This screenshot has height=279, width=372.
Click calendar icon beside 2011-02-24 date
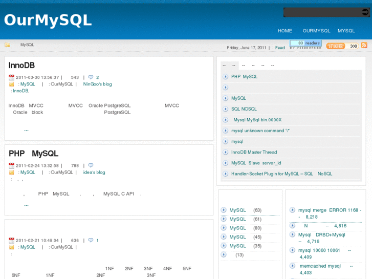(11, 165)
